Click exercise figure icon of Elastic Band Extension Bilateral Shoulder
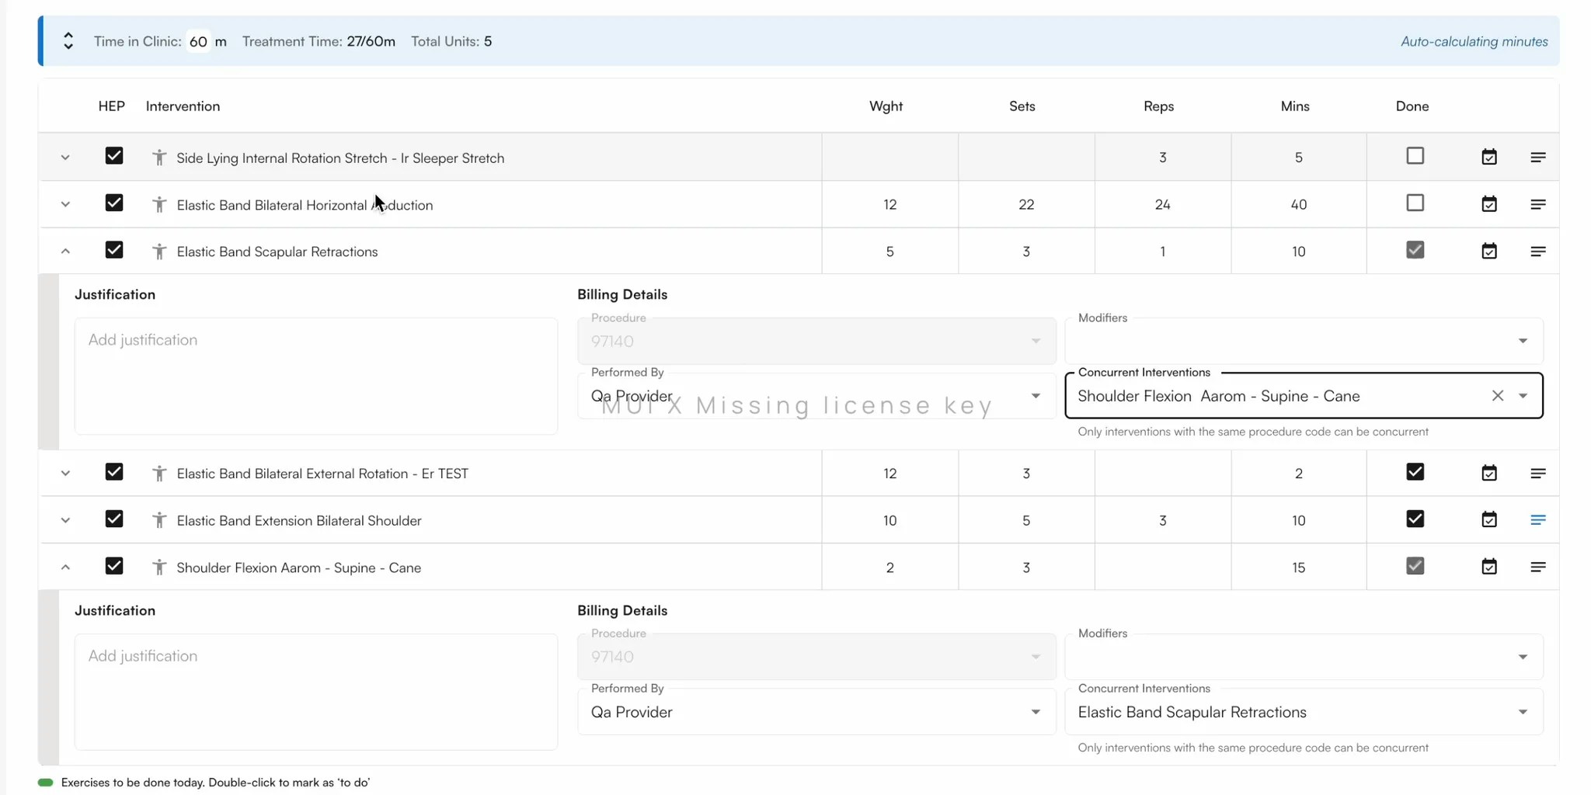Viewport: 1591px width, 795px height. point(159,520)
